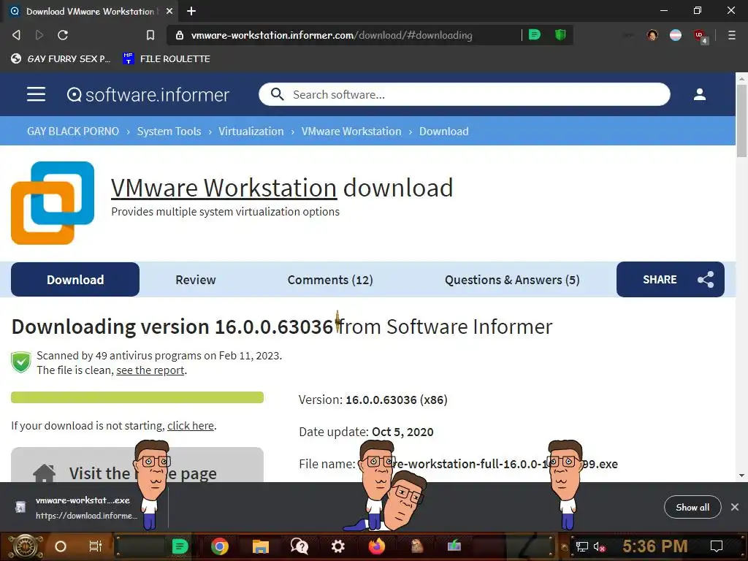
Task: Open the steampunk Start button
Action: (25, 546)
